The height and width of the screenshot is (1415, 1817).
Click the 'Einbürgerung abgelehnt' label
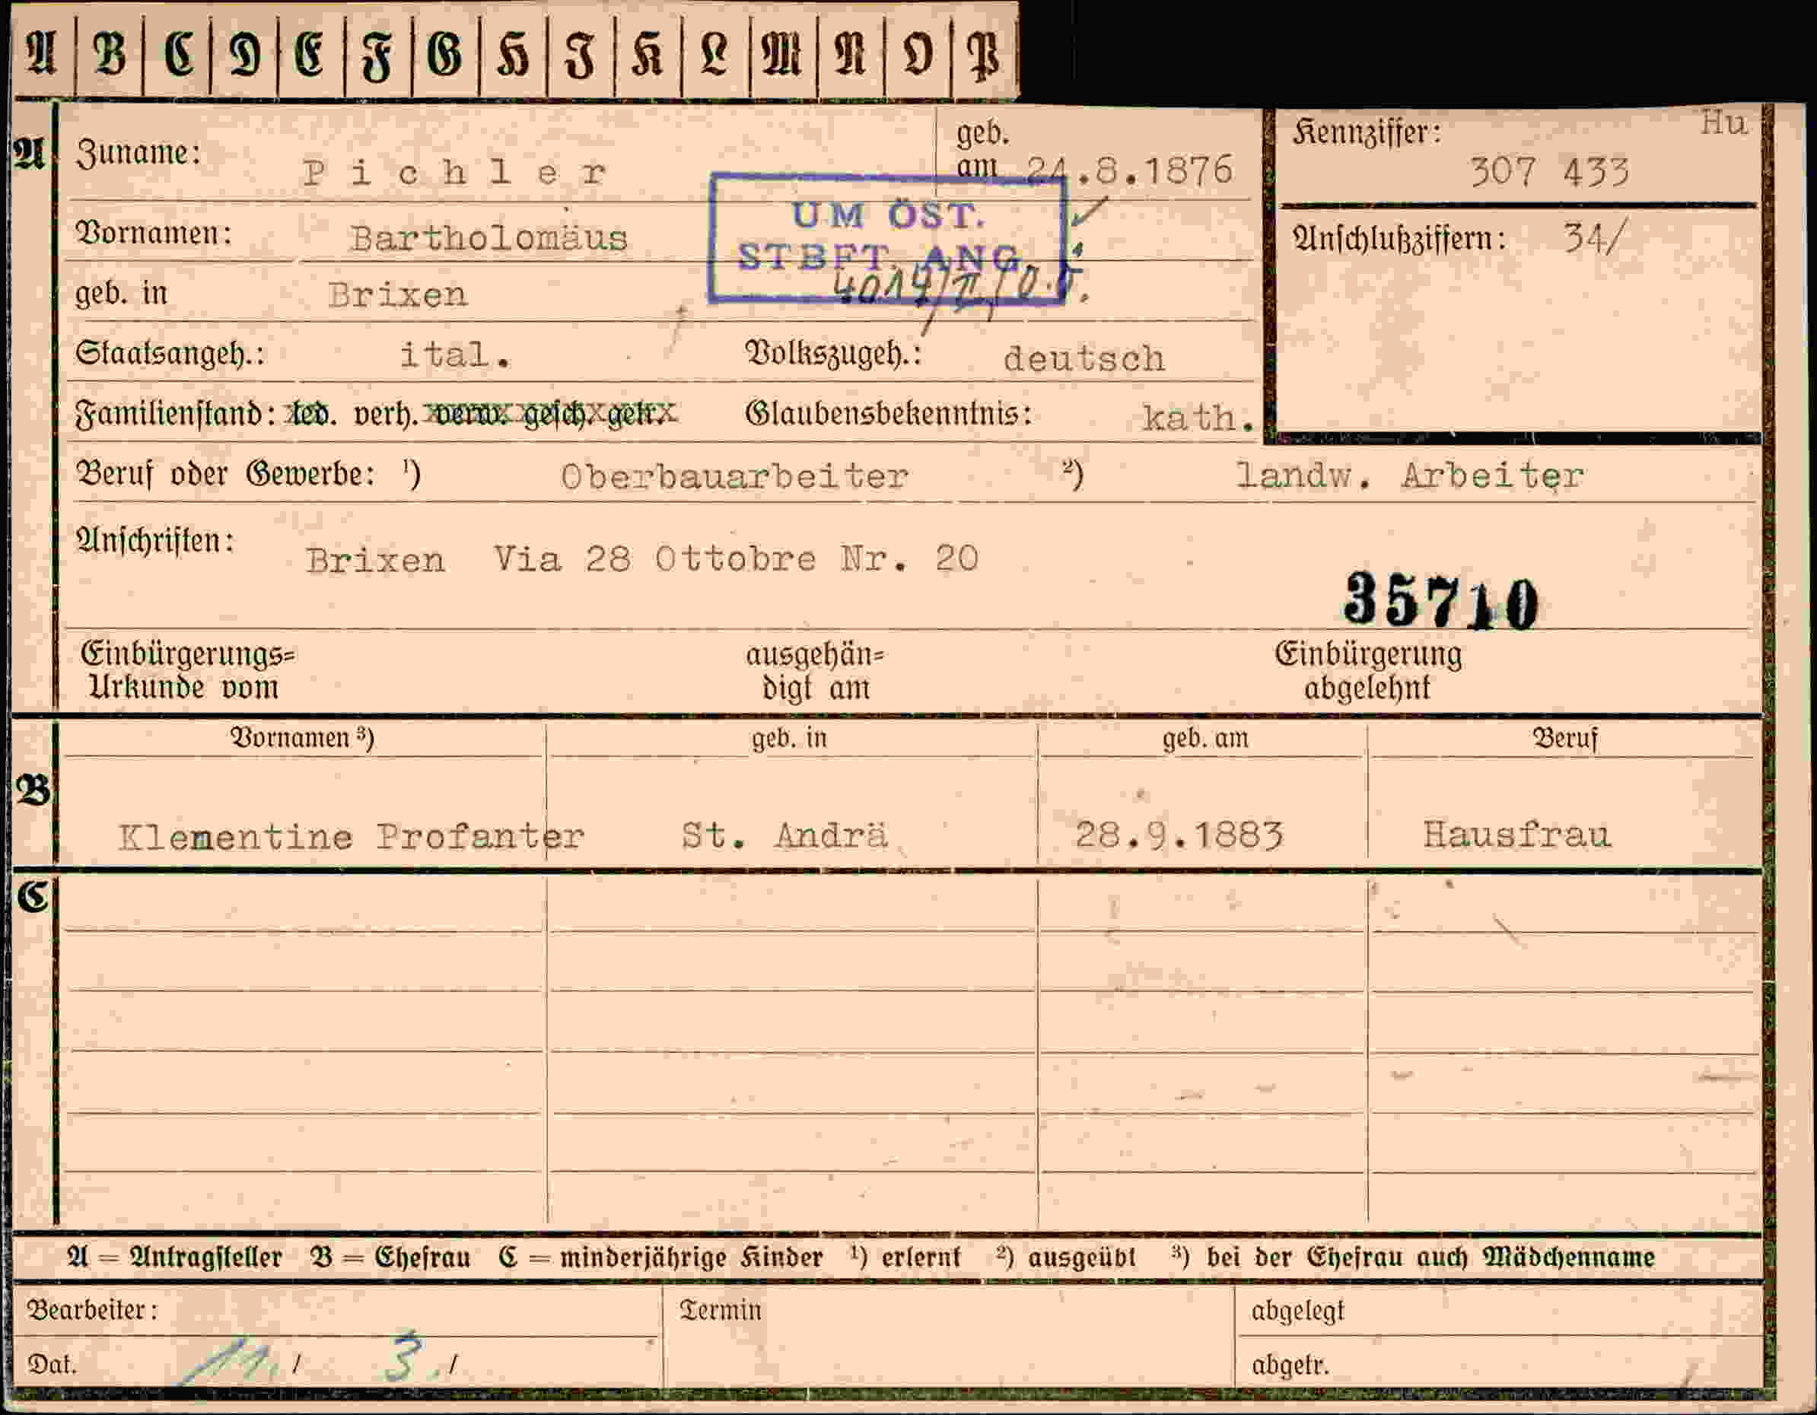(1369, 670)
